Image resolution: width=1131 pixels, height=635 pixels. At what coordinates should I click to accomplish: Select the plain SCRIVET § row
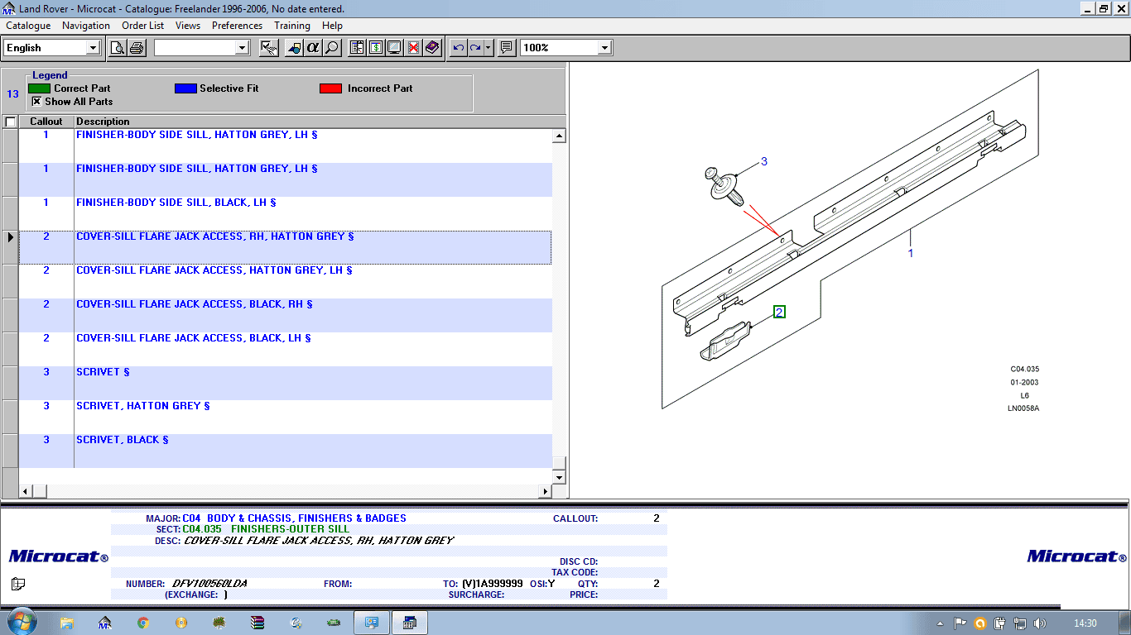(x=286, y=383)
